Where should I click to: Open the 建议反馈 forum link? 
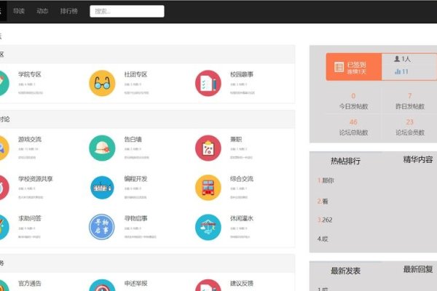242,284
